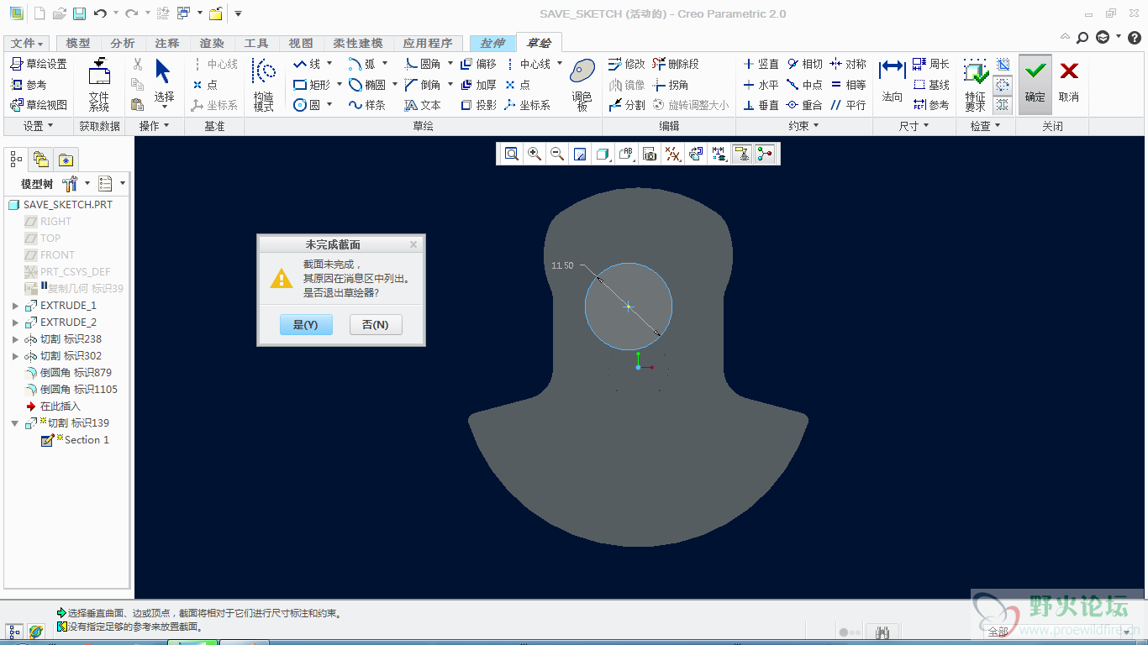
Task: Click the 取消 (Cancel) button
Action: pos(1069,84)
